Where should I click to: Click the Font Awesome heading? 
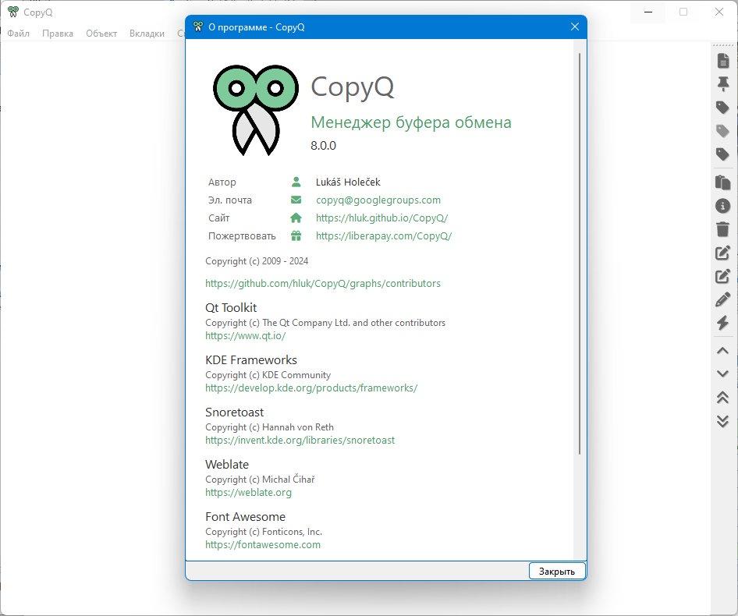[x=245, y=517]
